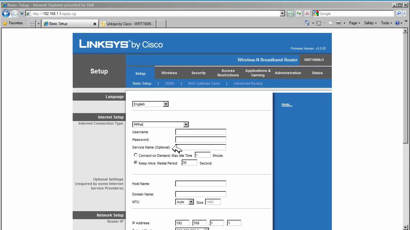Select the Keep Alive radio button
This screenshot has width=410, height=230.
click(135, 163)
